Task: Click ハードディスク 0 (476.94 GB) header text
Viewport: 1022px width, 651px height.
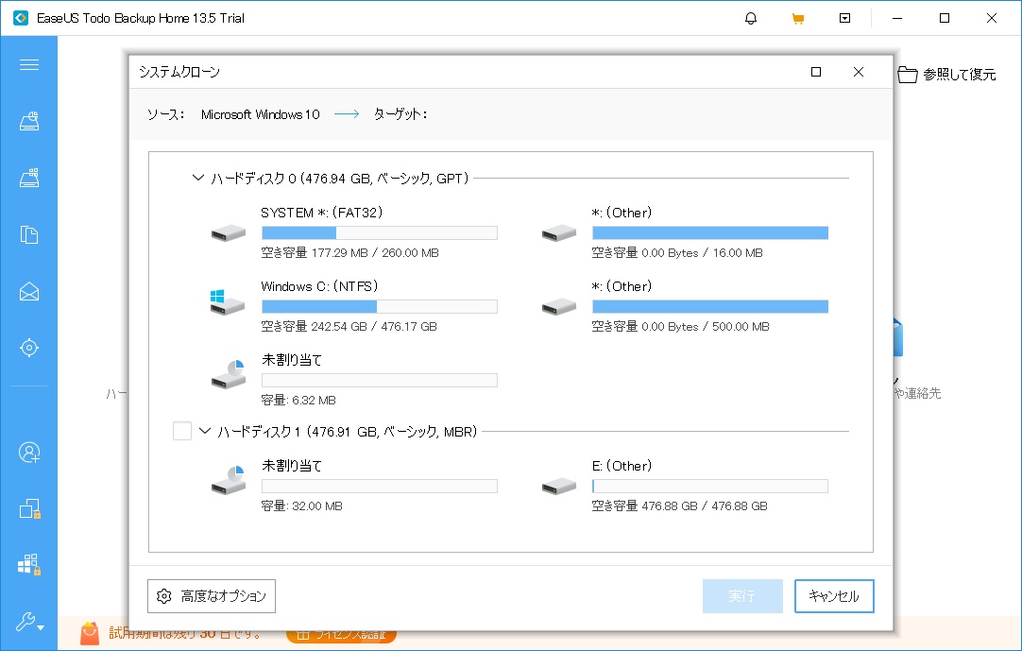Action: click(x=340, y=178)
